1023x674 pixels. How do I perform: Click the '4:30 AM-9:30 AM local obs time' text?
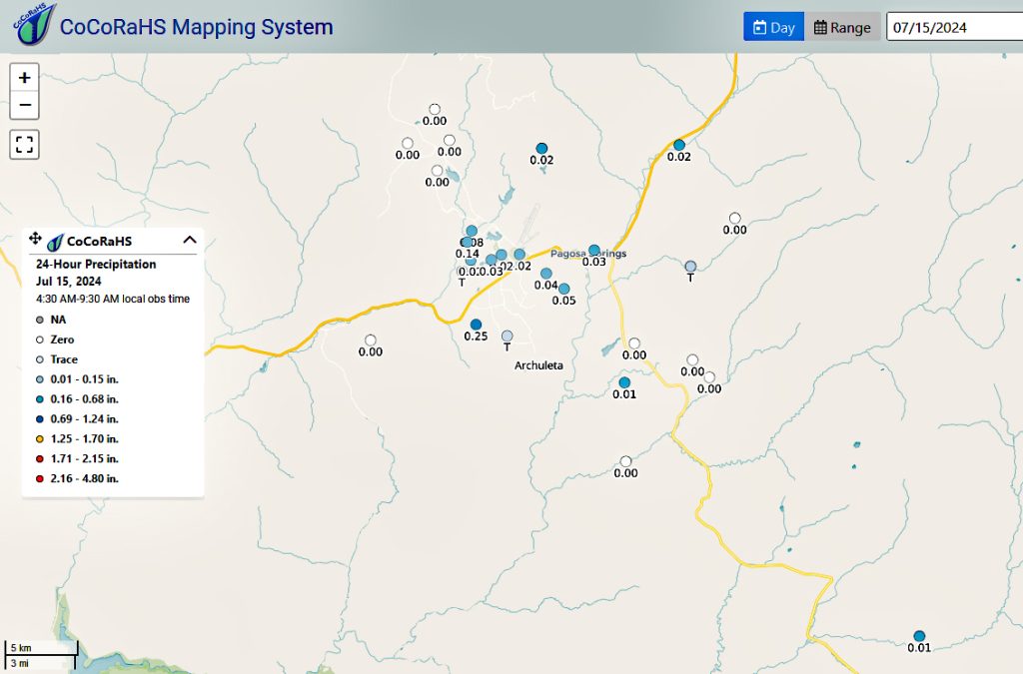[x=113, y=300]
